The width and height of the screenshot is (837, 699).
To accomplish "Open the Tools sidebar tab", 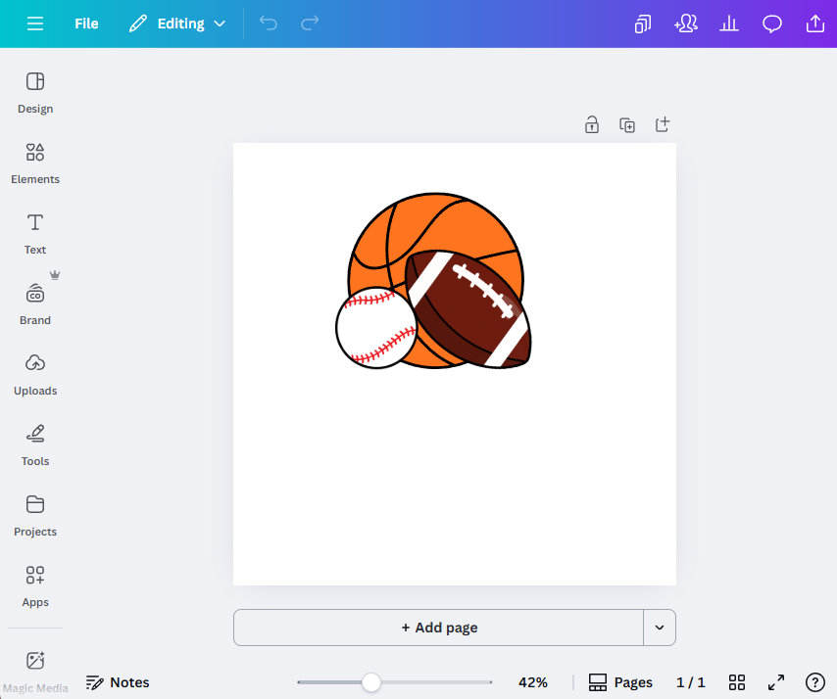I will 35,445.
